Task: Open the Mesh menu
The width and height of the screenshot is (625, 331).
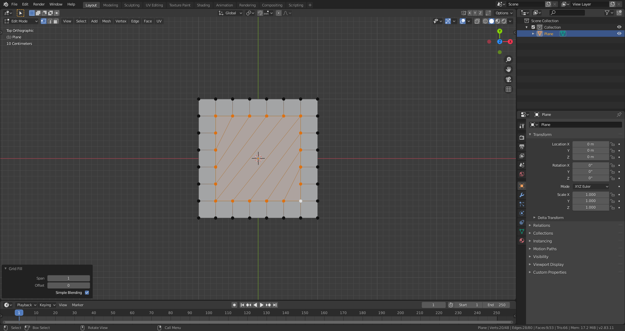Action: (106, 21)
